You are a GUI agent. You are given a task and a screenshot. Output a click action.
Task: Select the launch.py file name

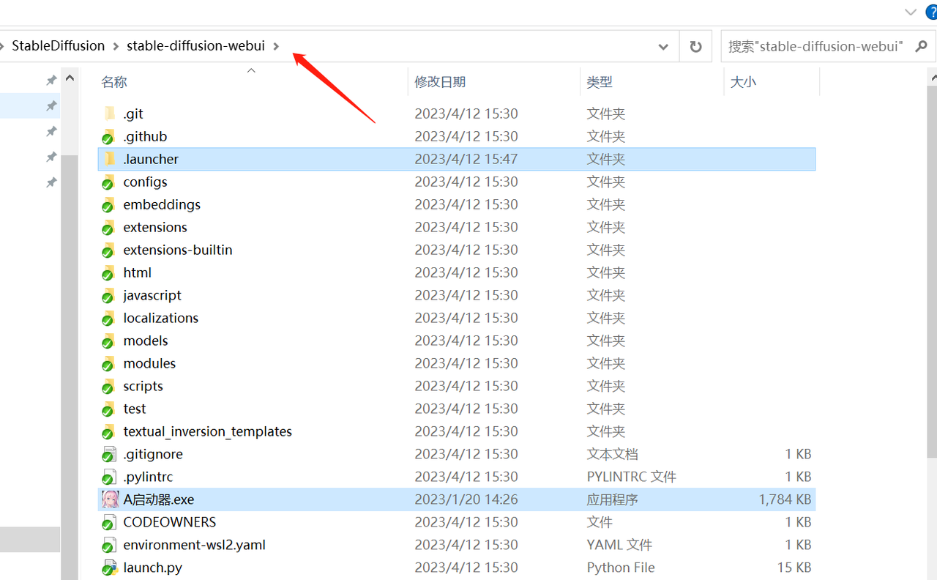[153, 568]
